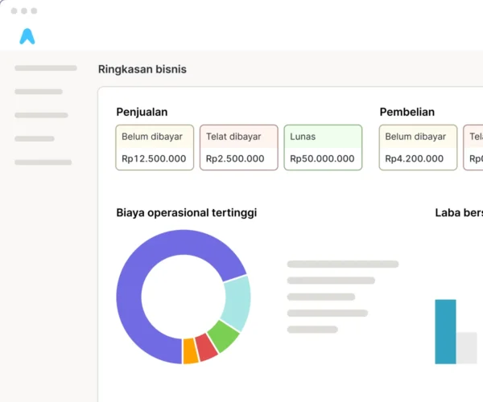Click the grey bar in Laba chart

(x=467, y=348)
